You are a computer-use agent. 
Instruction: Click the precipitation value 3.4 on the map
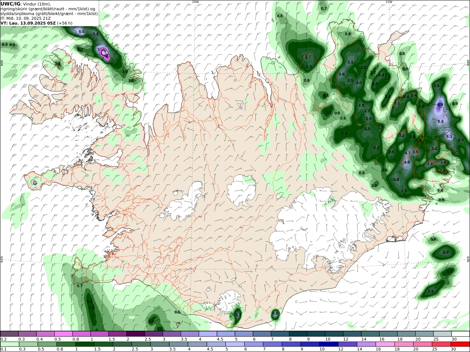click(x=95, y=34)
